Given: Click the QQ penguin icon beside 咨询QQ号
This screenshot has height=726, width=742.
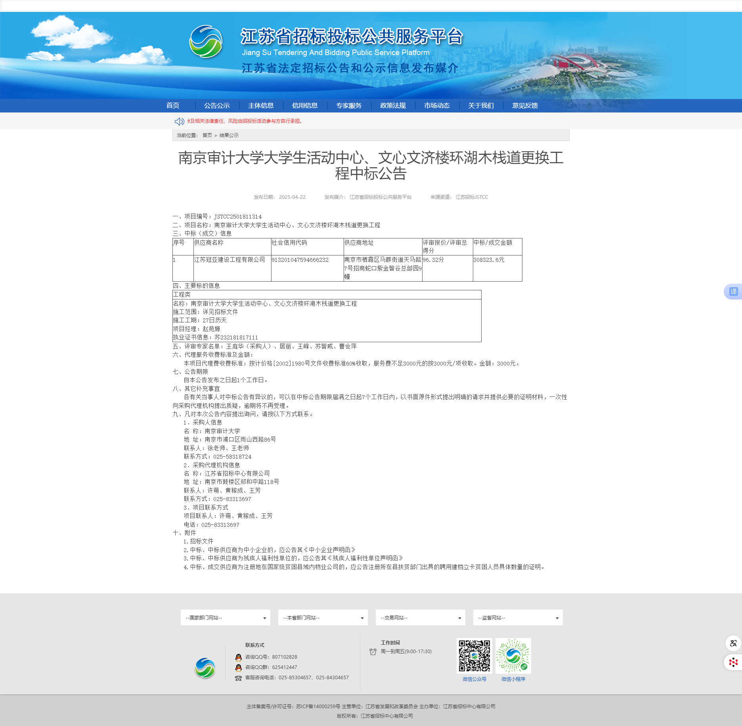Looking at the screenshot, I should click(x=238, y=657).
